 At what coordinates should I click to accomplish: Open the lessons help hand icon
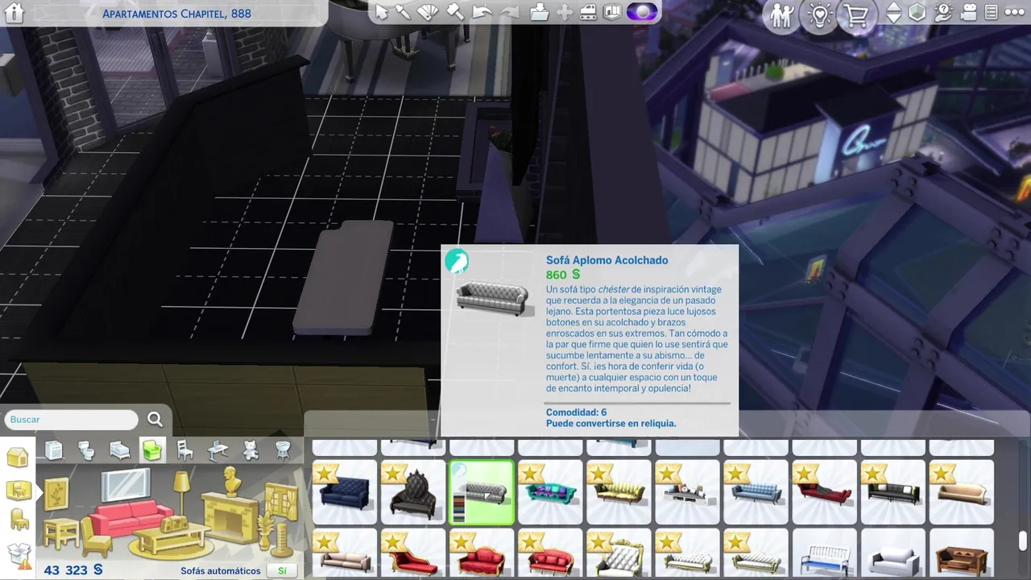[943, 12]
